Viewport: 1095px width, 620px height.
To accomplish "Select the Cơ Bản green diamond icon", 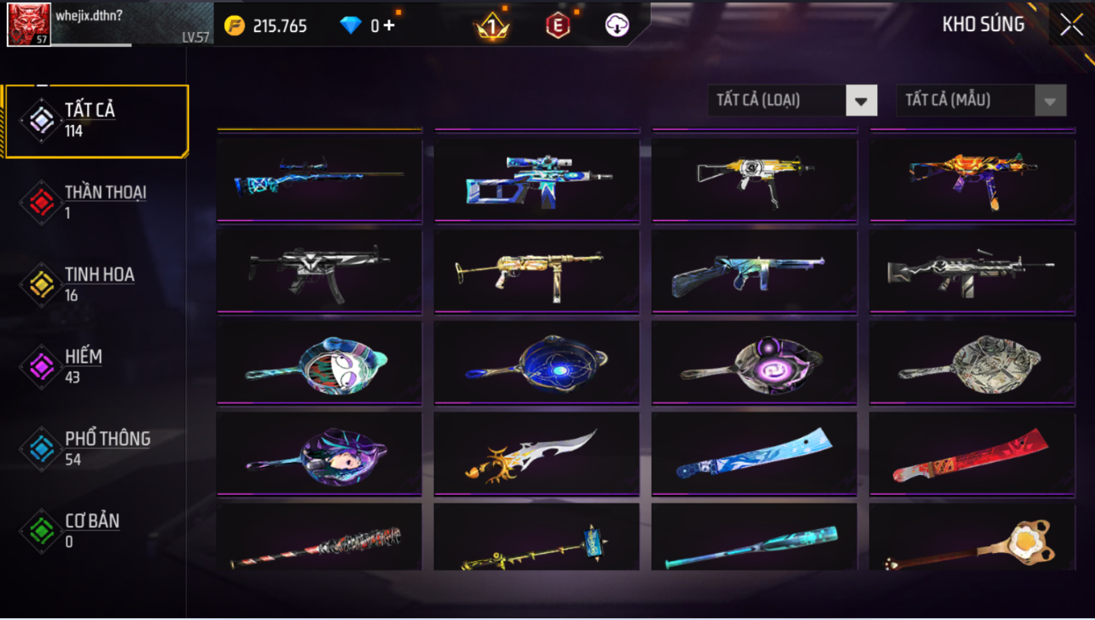I will click(x=41, y=531).
